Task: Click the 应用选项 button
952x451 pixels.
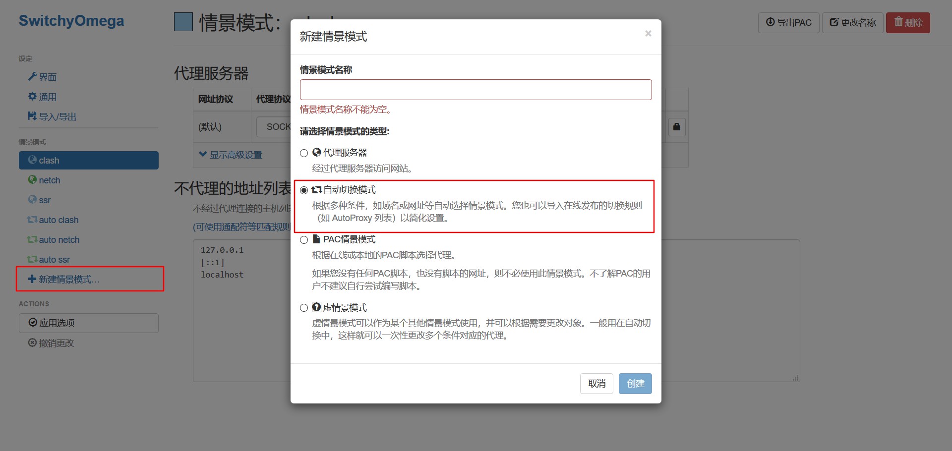Action: [89, 323]
